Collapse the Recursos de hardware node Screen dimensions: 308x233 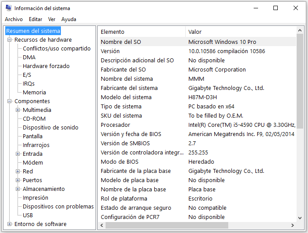click(9, 40)
